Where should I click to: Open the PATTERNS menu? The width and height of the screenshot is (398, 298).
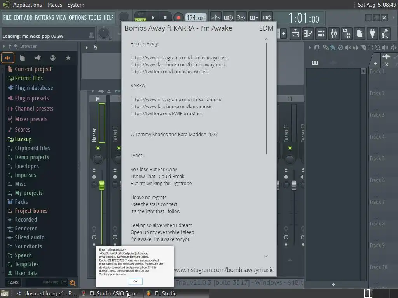(x=44, y=17)
